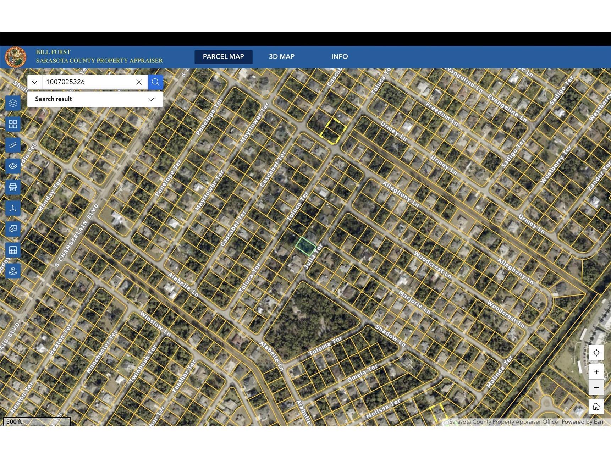Click the Winslow Ln street label

[155, 324]
